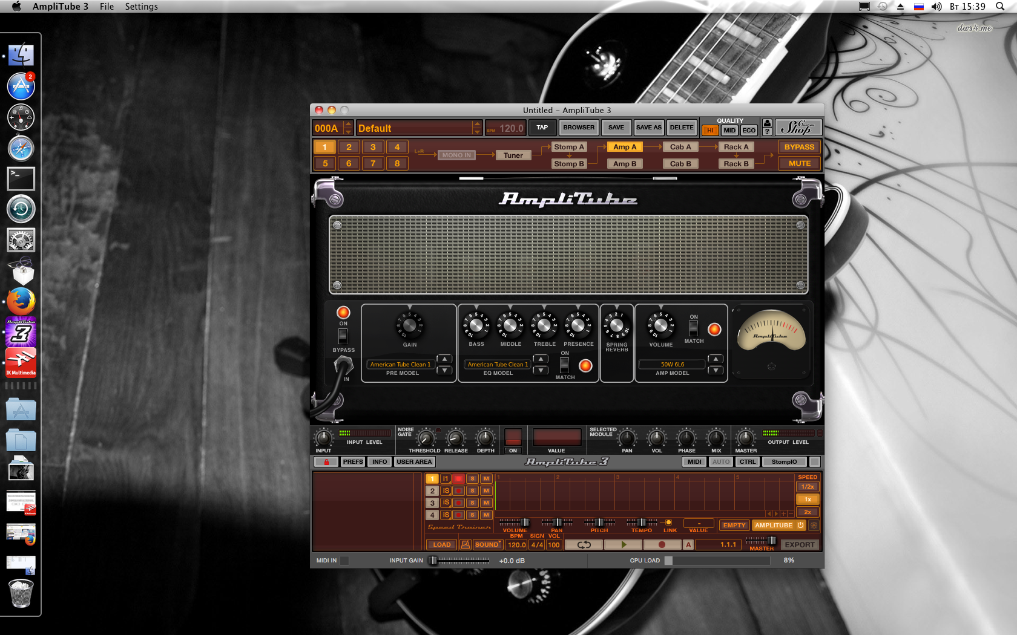
Task: Open the Settings menu
Action: 141,6
